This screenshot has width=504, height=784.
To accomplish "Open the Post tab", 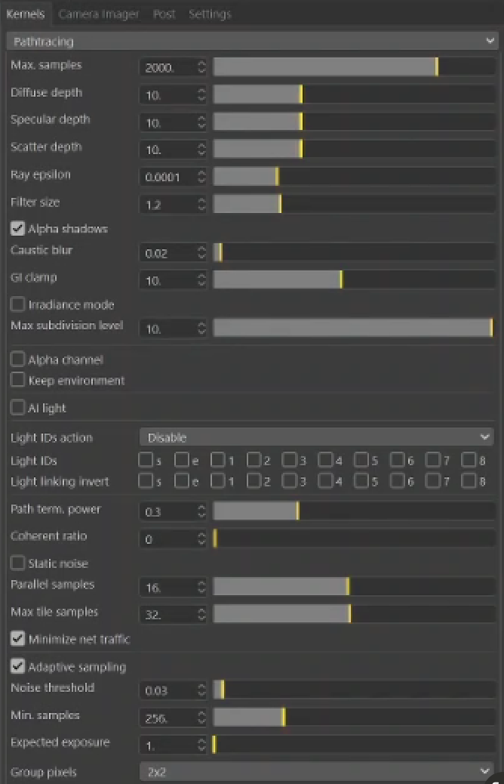I will (164, 14).
